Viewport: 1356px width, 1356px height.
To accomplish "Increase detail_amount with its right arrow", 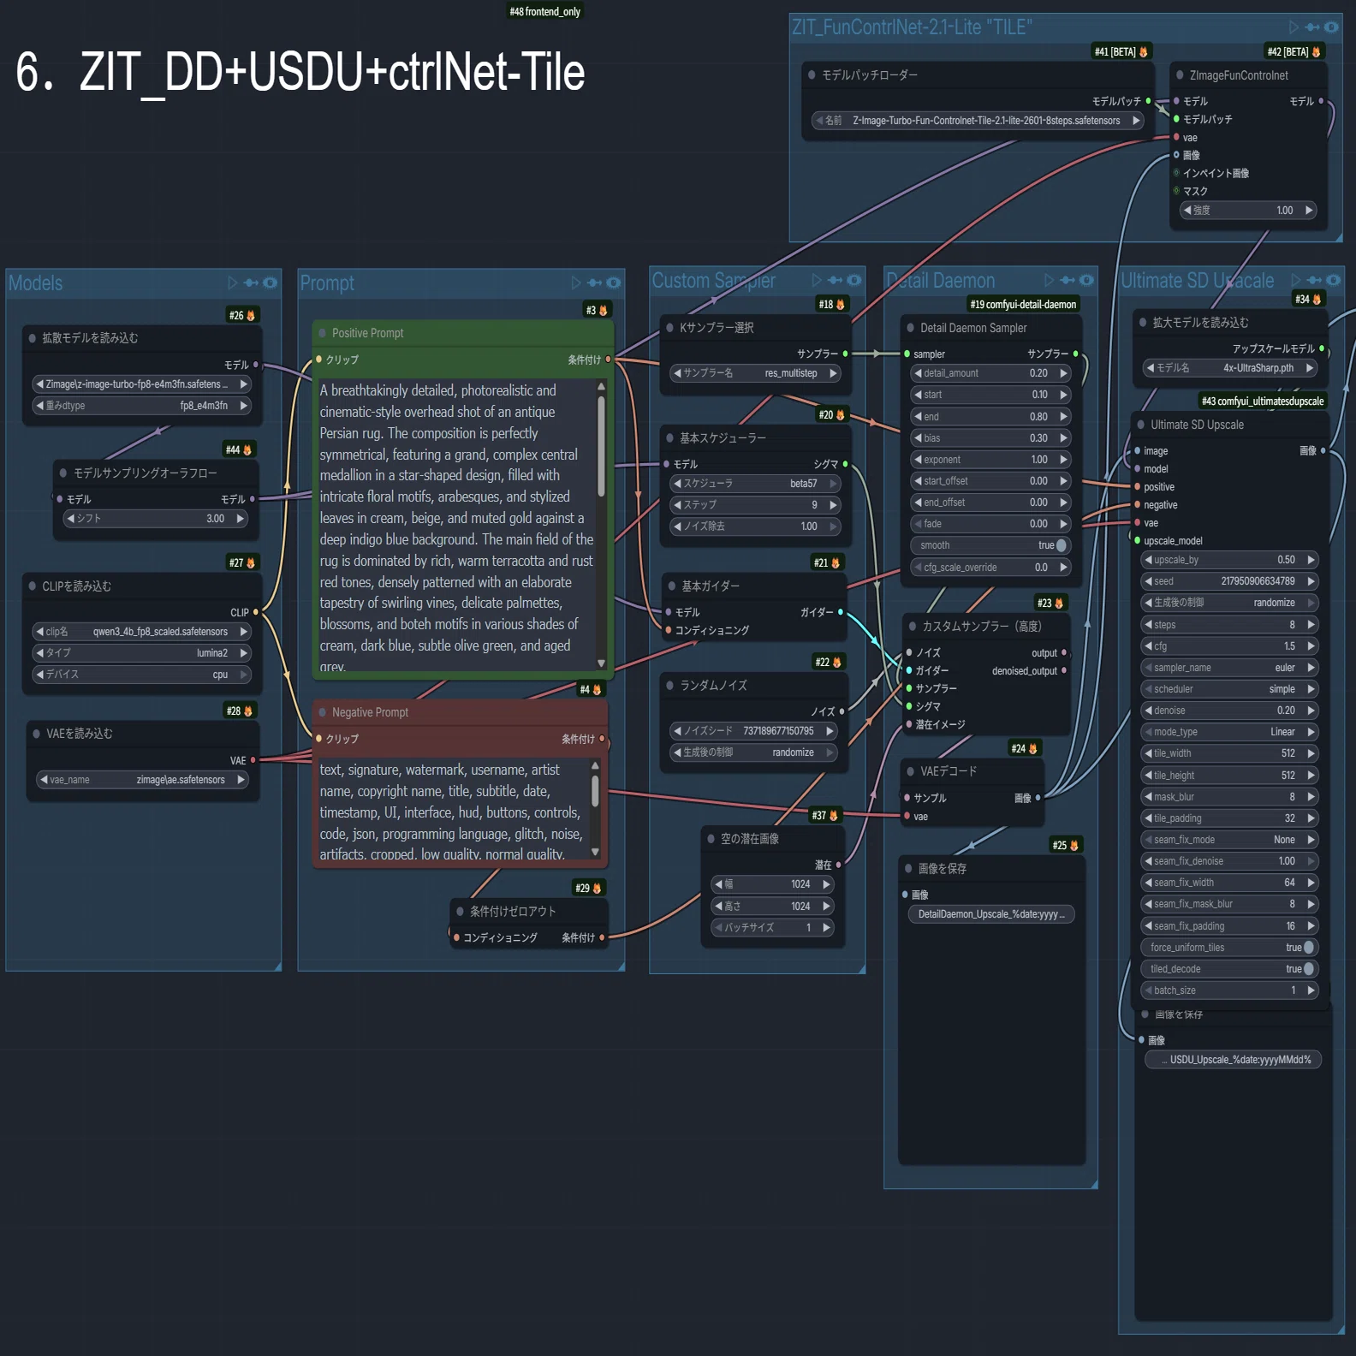I will (x=1063, y=373).
